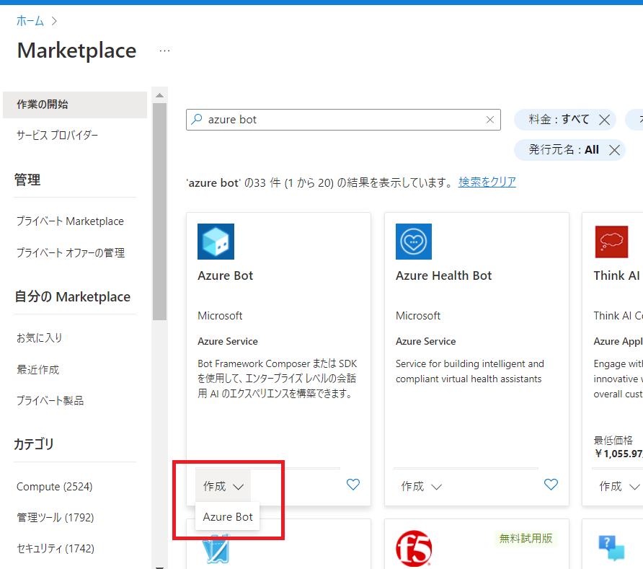The width and height of the screenshot is (643, 569).
Task: Remove the 料金 : すべて filter
Action: 604,120
